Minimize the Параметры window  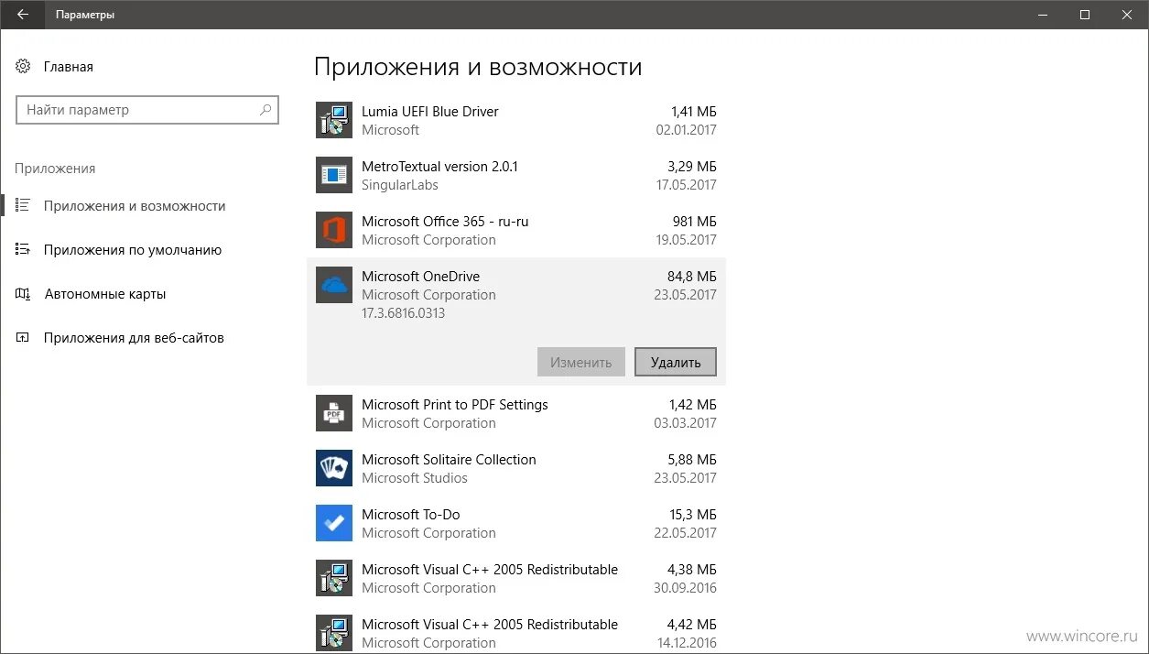pos(1043,15)
